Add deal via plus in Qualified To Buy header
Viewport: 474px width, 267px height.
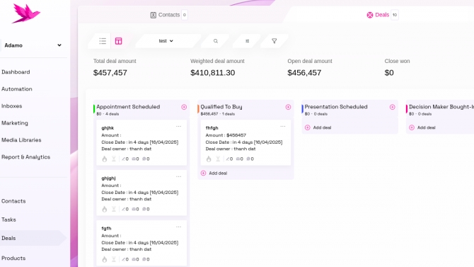(288, 107)
